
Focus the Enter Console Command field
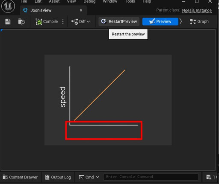[x=151, y=177]
